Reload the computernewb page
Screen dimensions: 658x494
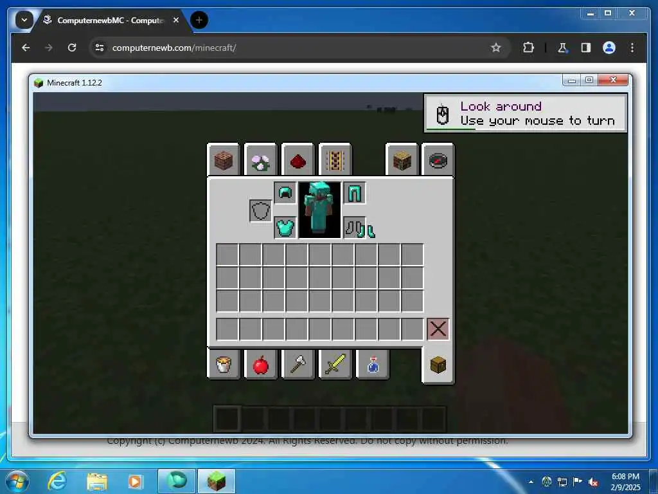[x=72, y=48]
